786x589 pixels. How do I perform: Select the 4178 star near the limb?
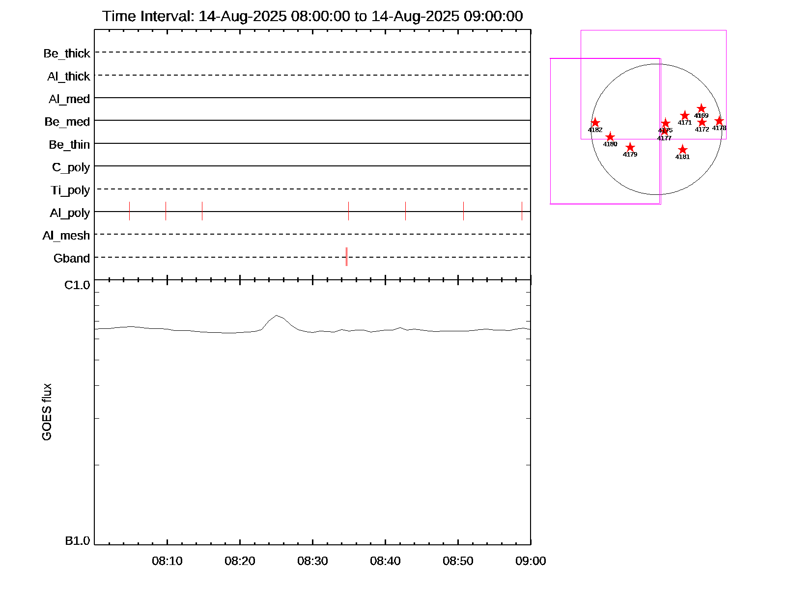719,121
